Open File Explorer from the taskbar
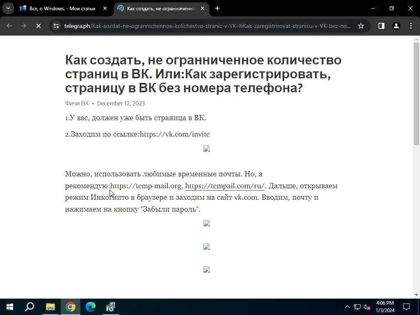Screen dimensions: 420x315 click(x=50, y=307)
